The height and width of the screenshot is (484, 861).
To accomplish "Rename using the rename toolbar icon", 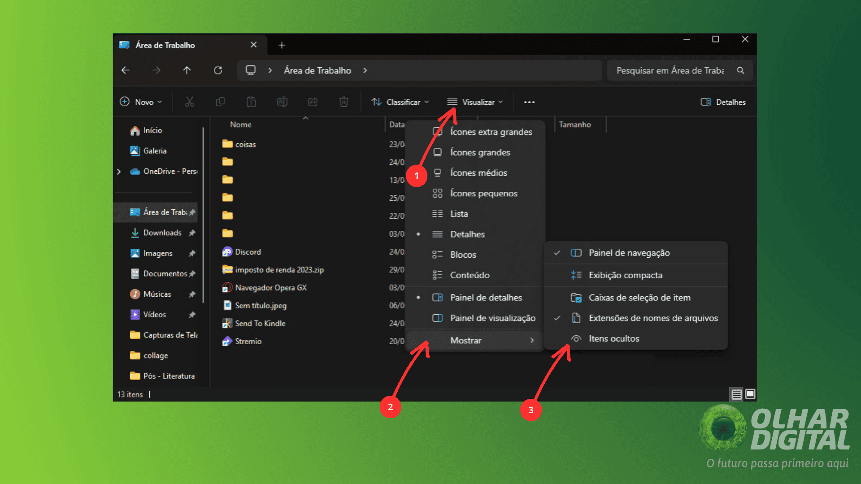I will coord(282,102).
